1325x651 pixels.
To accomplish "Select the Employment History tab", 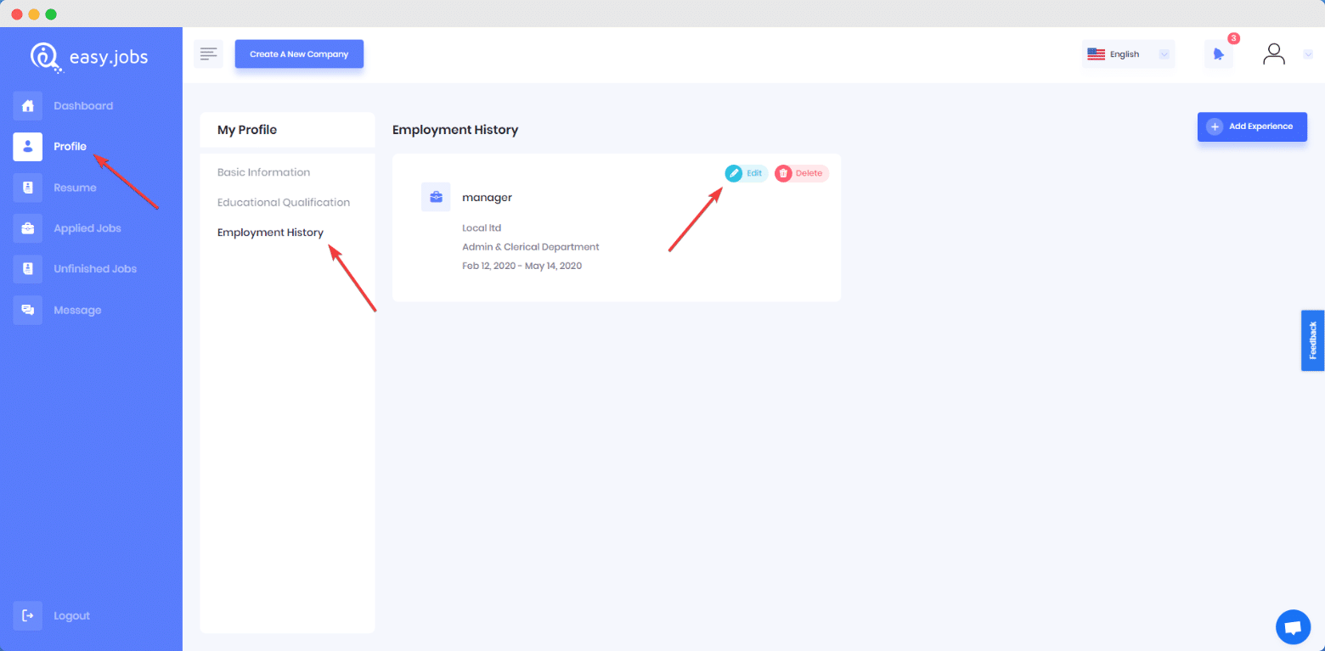I will pyautogui.click(x=270, y=233).
